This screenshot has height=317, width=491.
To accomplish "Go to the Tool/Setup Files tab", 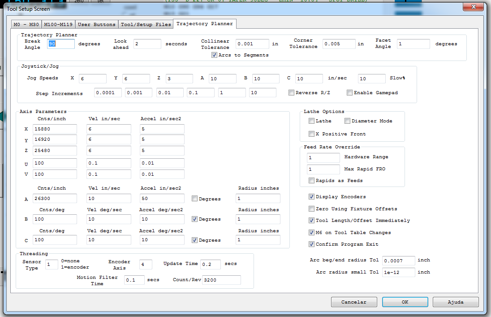I will [x=146, y=24].
